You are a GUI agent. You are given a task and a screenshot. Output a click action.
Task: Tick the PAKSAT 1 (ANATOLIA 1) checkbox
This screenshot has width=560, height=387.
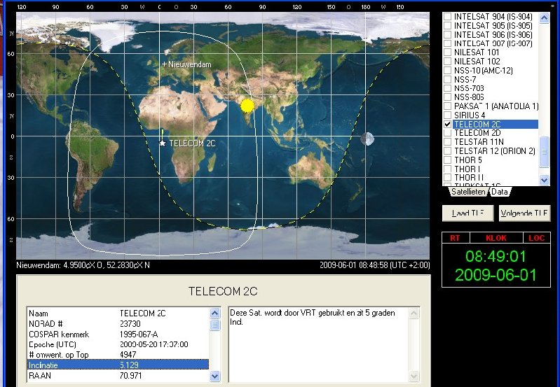[x=447, y=106]
